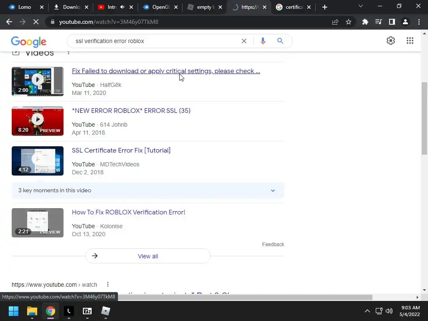Play the 4:12 MDTechVideos thumbnail
This screenshot has height=321, width=428.
point(38,161)
